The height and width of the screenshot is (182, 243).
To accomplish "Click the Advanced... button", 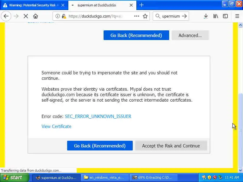I will (x=190, y=35).
